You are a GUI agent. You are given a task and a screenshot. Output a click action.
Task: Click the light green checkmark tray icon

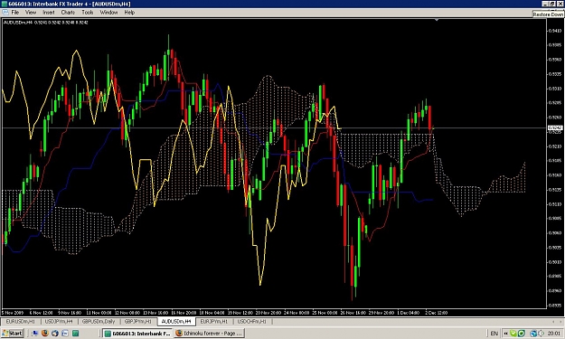click(x=513, y=334)
